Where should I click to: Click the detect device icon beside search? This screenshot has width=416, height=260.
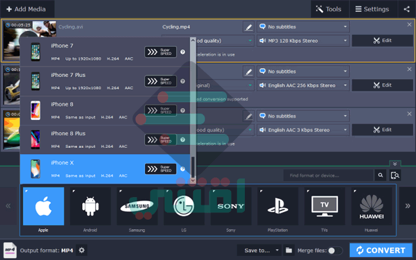point(395,176)
